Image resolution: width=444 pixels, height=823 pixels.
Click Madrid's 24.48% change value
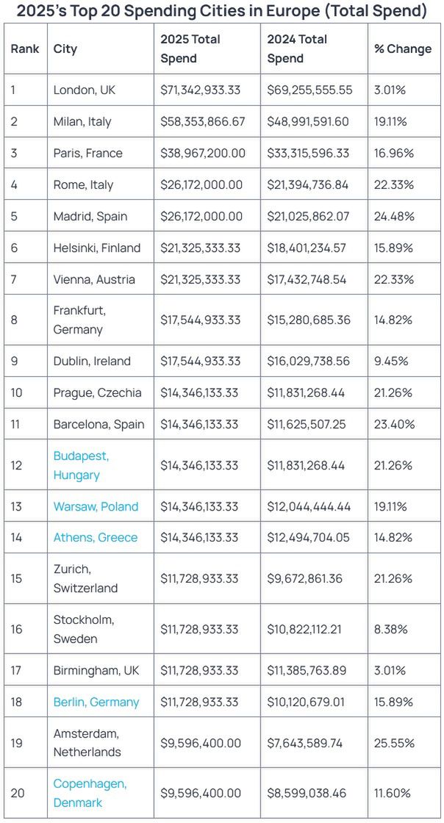(x=394, y=216)
